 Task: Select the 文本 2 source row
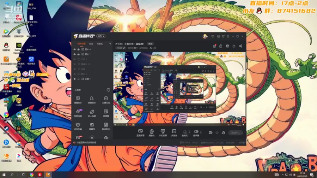pos(92,59)
